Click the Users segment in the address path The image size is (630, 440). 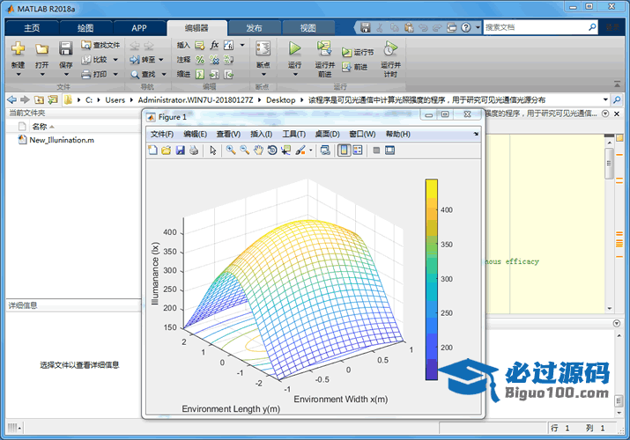click(x=115, y=99)
